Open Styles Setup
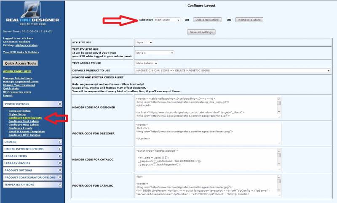 (17, 114)
